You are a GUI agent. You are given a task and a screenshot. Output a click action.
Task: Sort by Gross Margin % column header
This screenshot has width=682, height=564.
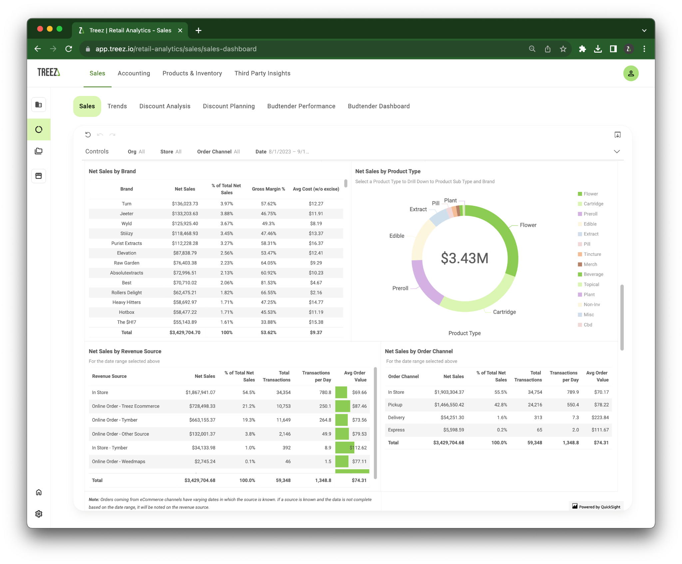(268, 189)
